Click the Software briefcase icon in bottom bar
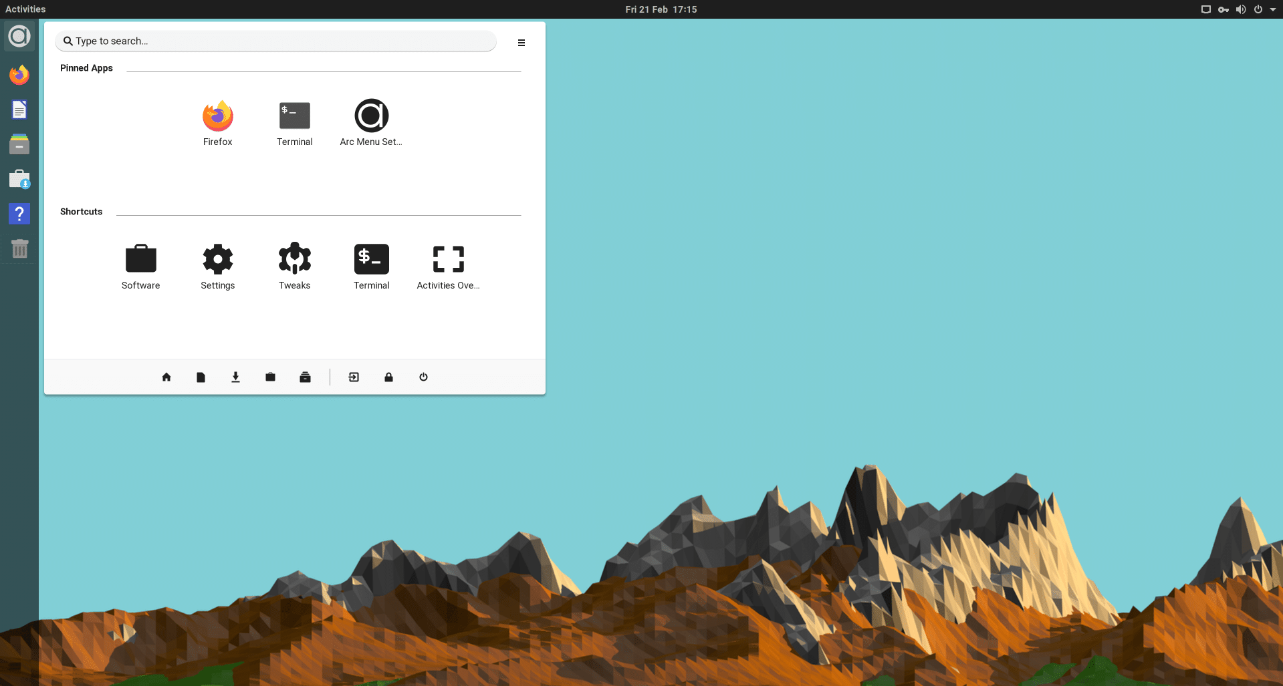This screenshot has height=686, width=1283. pos(270,377)
